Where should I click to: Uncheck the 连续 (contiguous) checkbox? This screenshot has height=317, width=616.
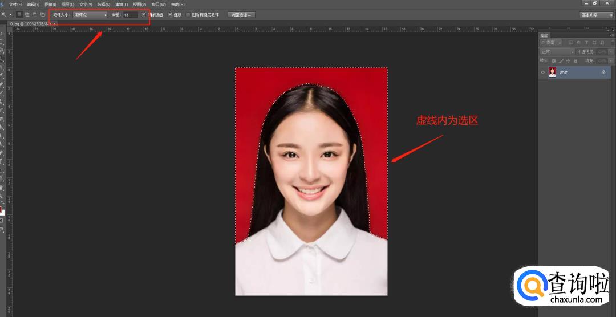click(x=170, y=14)
